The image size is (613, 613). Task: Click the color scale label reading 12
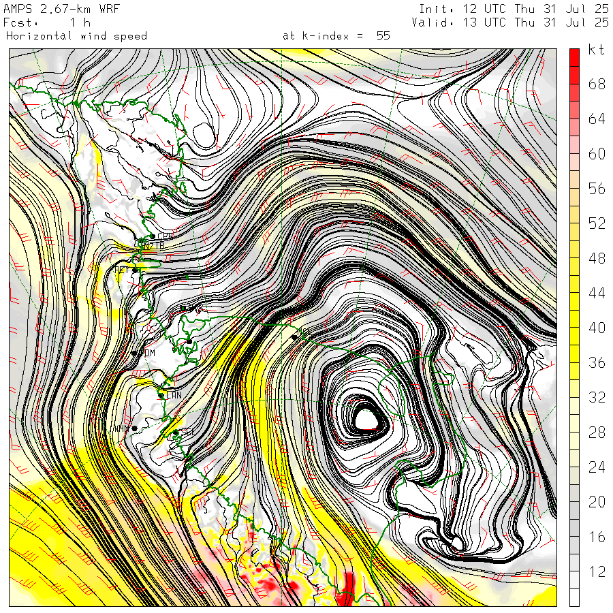click(x=597, y=572)
